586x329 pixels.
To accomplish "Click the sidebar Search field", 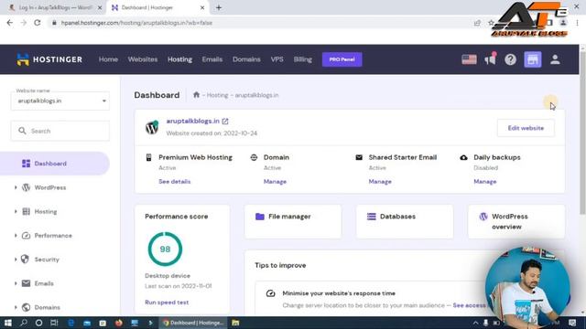I will (x=60, y=131).
